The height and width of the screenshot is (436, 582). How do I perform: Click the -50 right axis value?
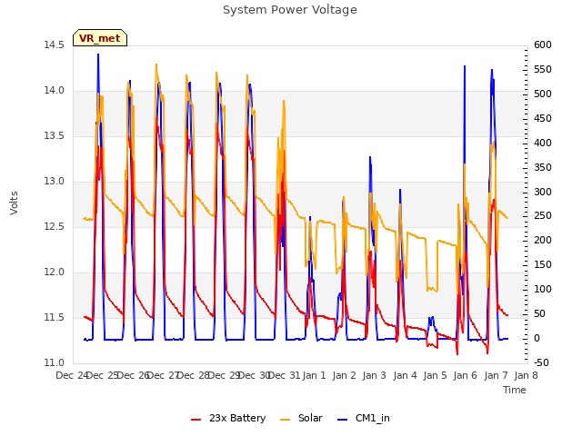542,363
